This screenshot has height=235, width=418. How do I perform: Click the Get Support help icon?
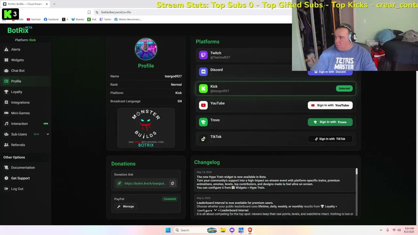tap(6, 178)
